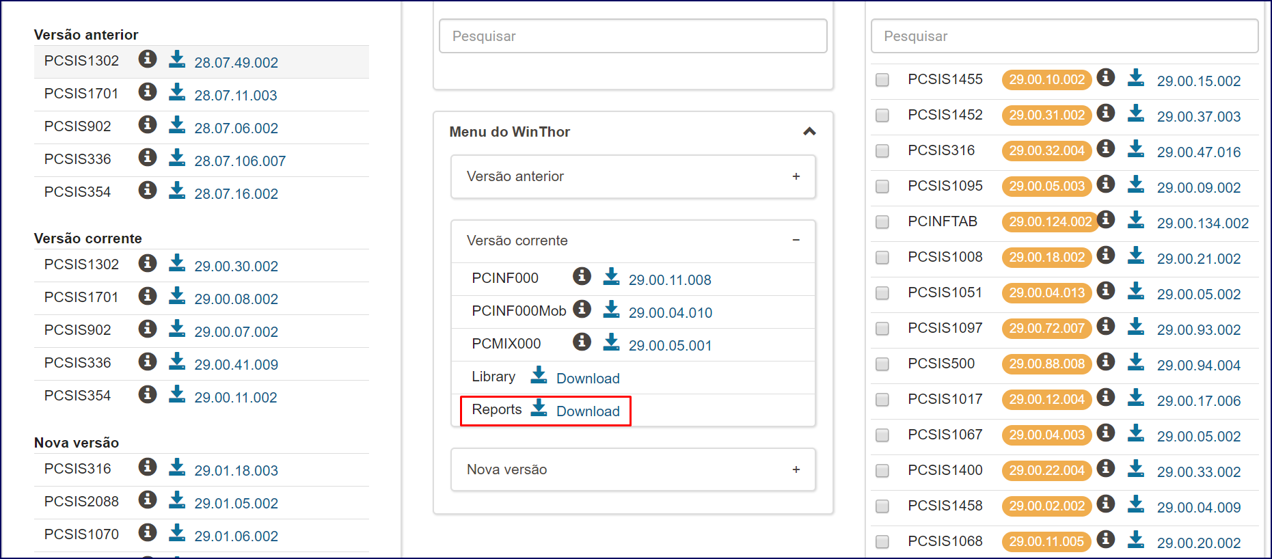1272x559 pixels.
Task: Download icon for PCSIS1452 row
Action: (1136, 113)
